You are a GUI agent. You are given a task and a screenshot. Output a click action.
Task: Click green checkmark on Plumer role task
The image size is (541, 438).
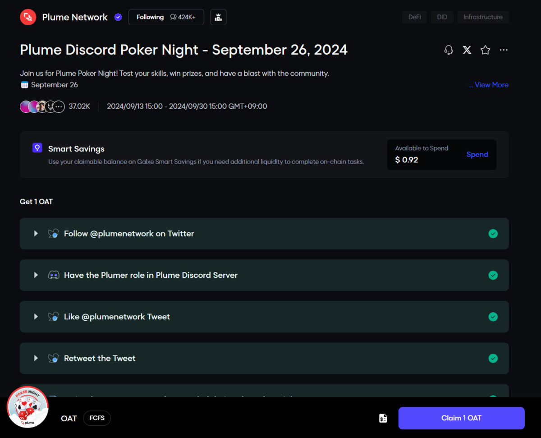[x=493, y=275]
